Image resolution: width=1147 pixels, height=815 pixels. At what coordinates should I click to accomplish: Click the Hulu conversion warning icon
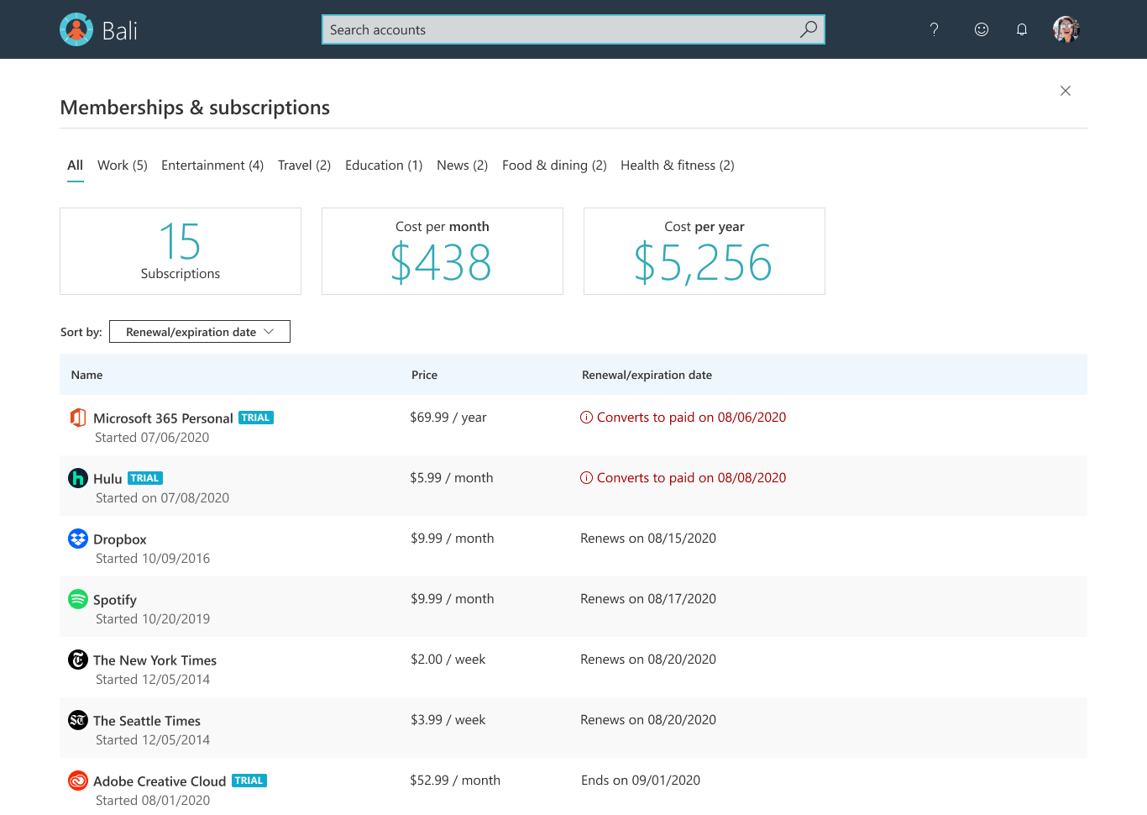586,478
